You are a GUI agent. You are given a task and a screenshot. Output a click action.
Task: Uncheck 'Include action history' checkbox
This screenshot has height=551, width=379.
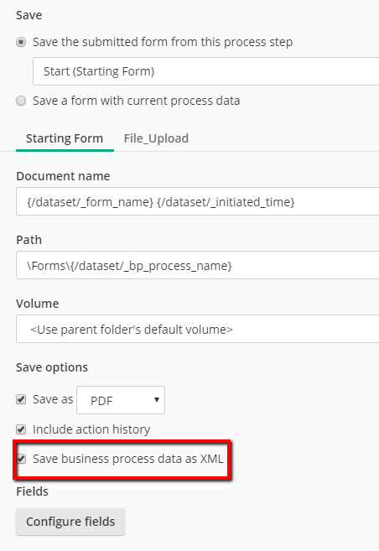[x=21, y=429]
